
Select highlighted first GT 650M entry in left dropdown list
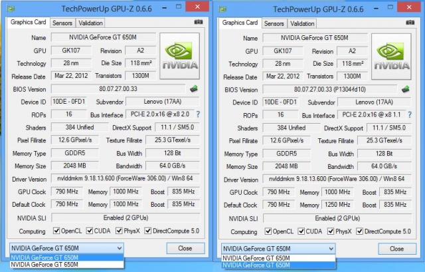[66, 257]
